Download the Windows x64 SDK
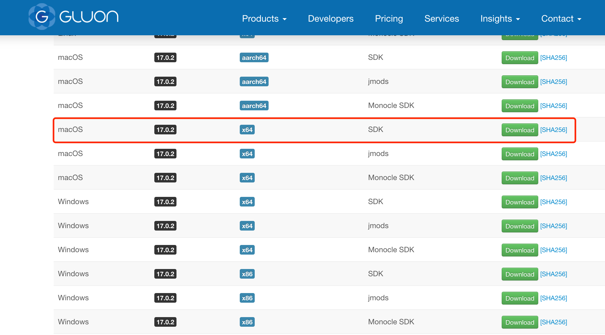The width and height of the screenshot is (605, 335). [520, 202]
